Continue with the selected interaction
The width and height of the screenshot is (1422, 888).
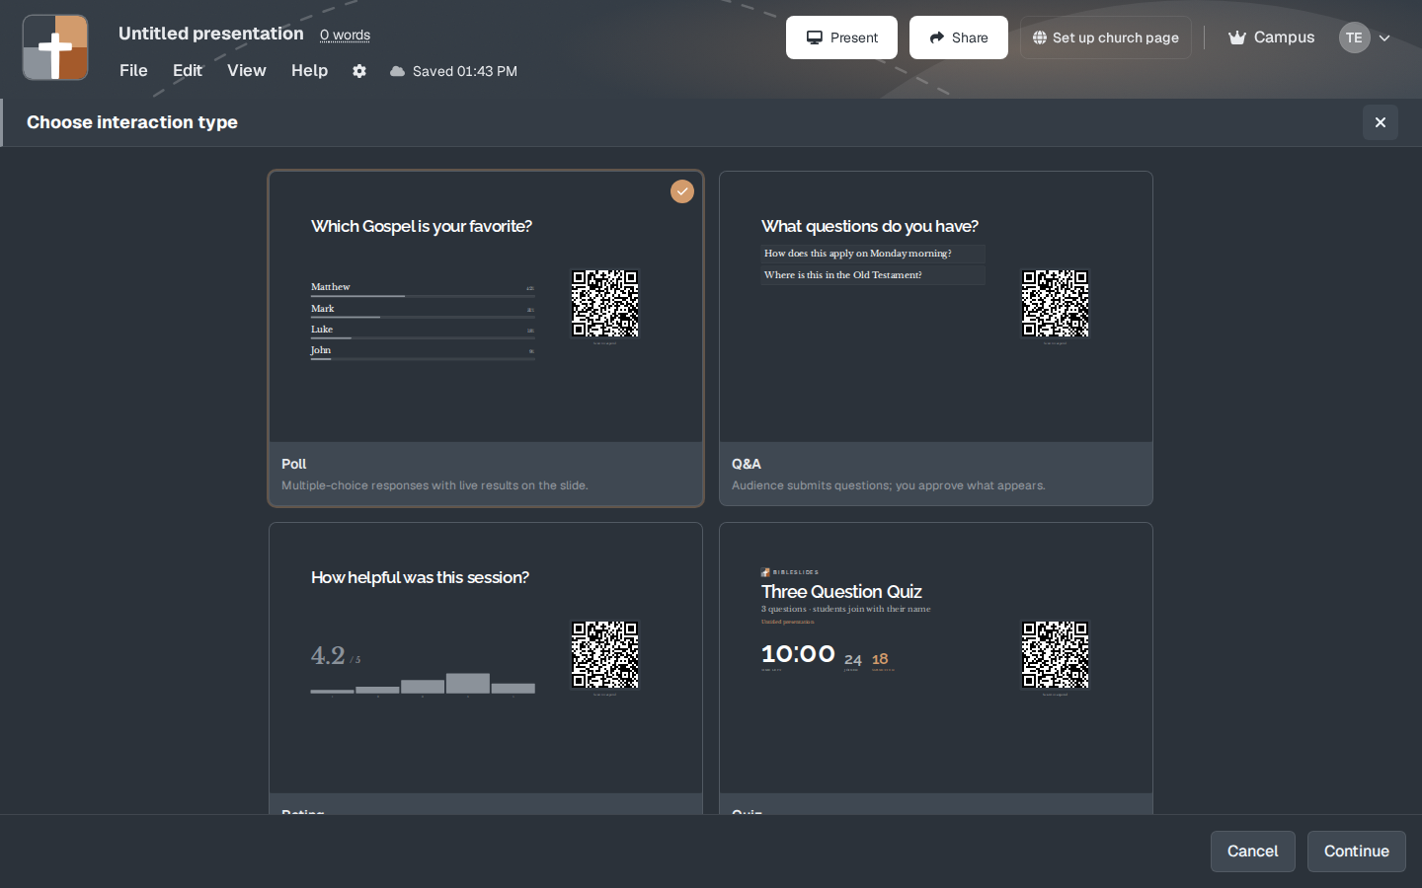[x=1356, y=851]
